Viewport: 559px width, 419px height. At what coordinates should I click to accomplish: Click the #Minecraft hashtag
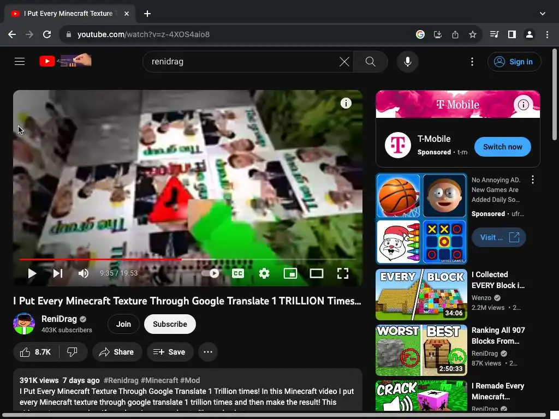[159, 380]
